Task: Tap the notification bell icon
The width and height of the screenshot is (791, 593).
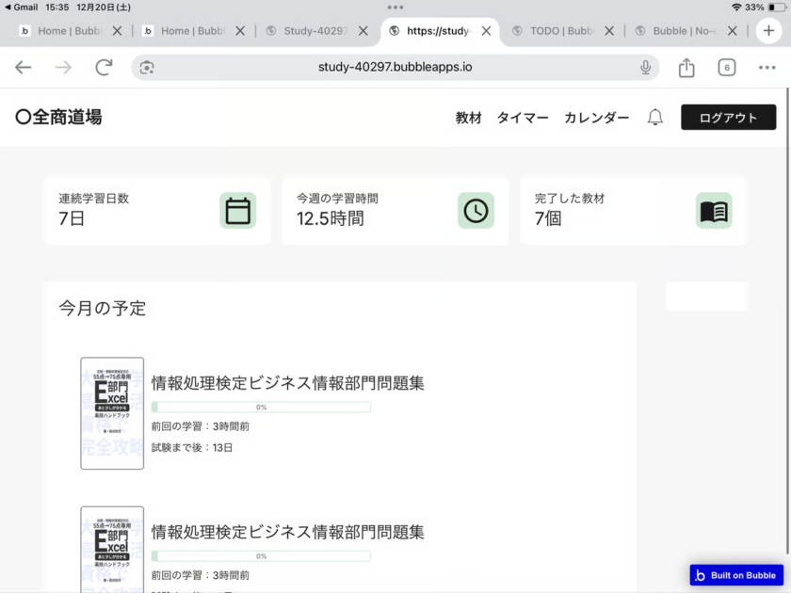Action: click(x=655, y=118)
